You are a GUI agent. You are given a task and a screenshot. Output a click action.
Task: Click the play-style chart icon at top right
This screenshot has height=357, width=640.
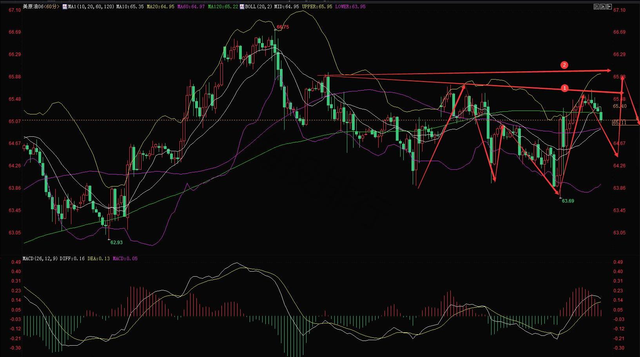click(x=603, y=7)
